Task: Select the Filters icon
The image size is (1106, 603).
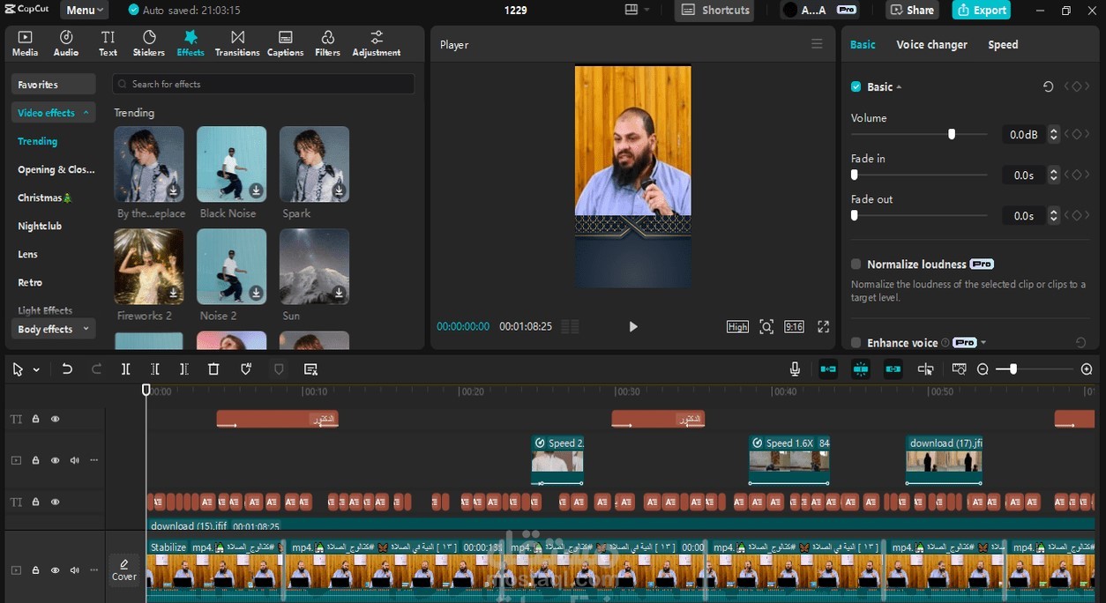Action: [327, 43]
